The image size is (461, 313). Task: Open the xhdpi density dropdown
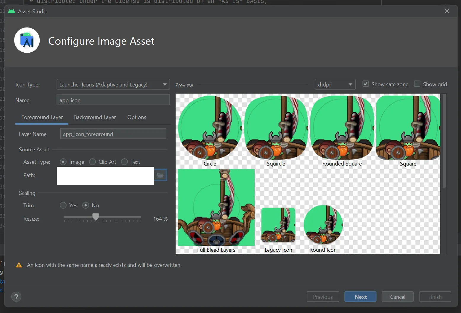point(335,84)
